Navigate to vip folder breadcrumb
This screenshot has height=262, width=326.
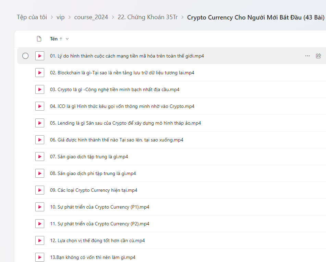coord(60,17)
